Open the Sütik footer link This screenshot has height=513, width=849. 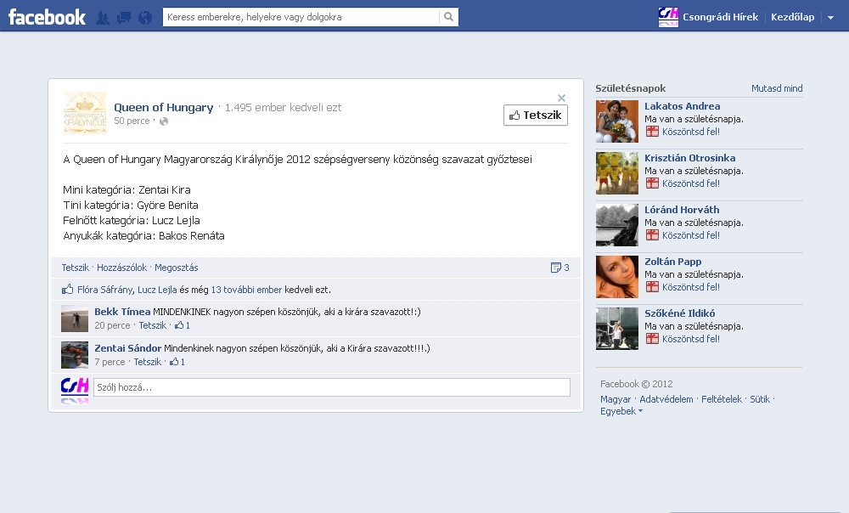[x=760, y=399]
